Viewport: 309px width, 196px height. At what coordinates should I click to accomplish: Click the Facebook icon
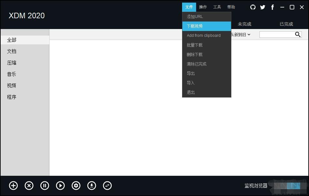click(x=272, y=7)
